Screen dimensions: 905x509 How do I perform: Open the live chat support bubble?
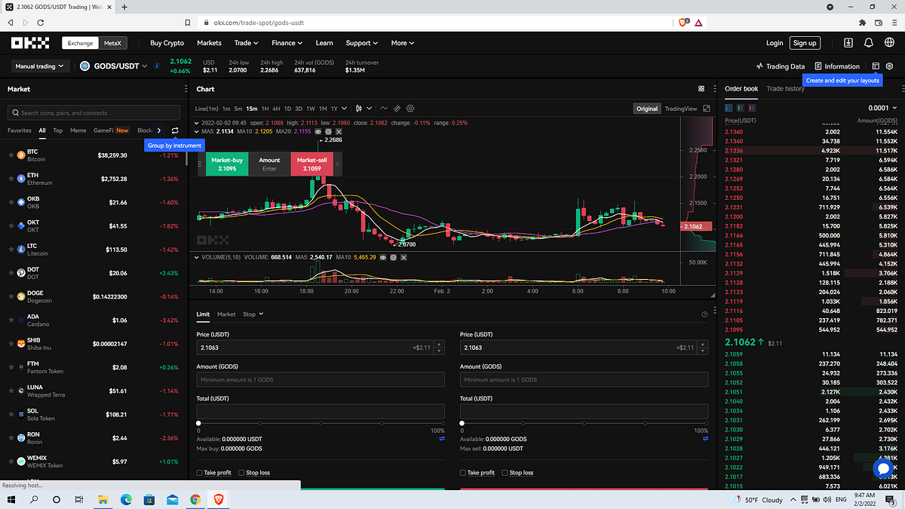tap(883, 468)
